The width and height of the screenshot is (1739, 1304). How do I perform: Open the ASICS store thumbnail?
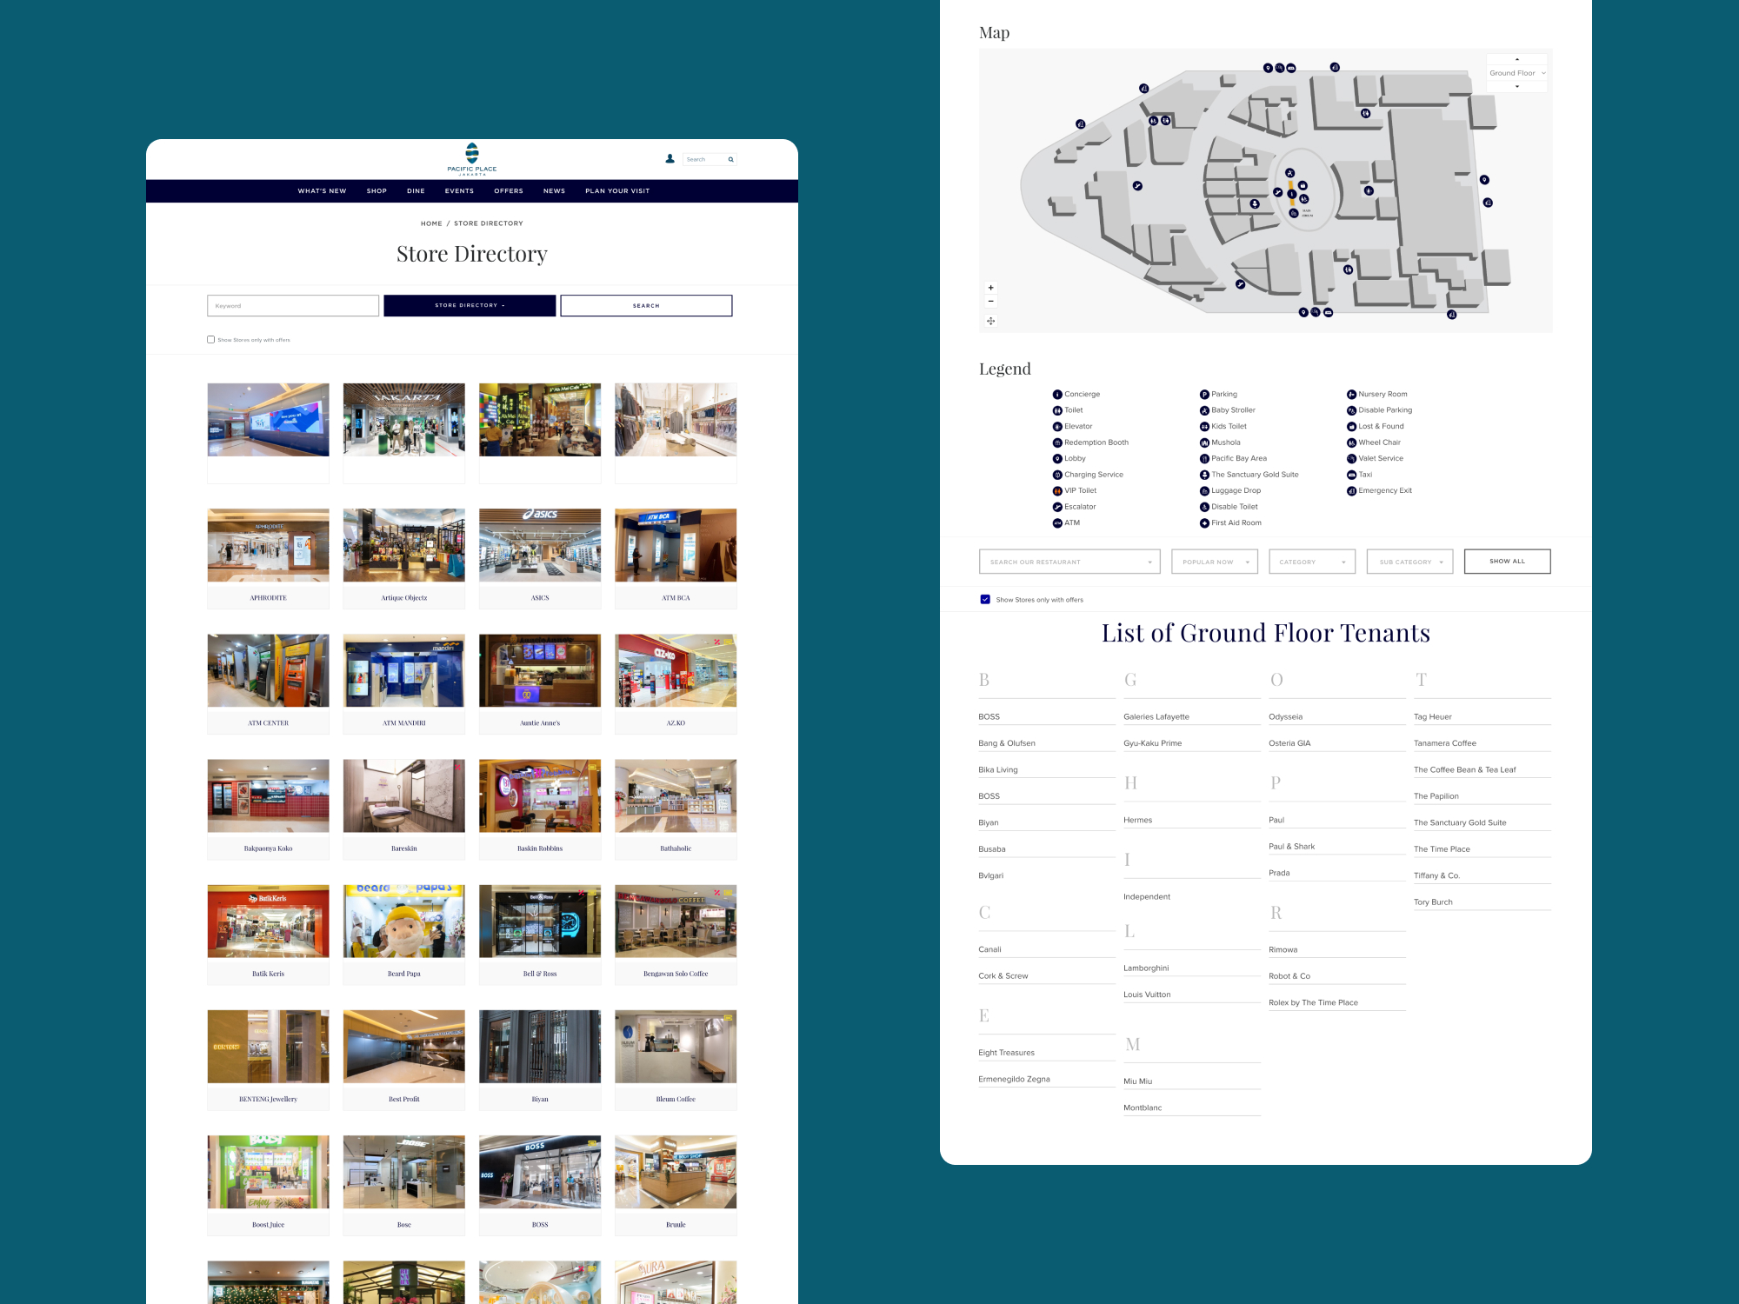coord(540,545)
